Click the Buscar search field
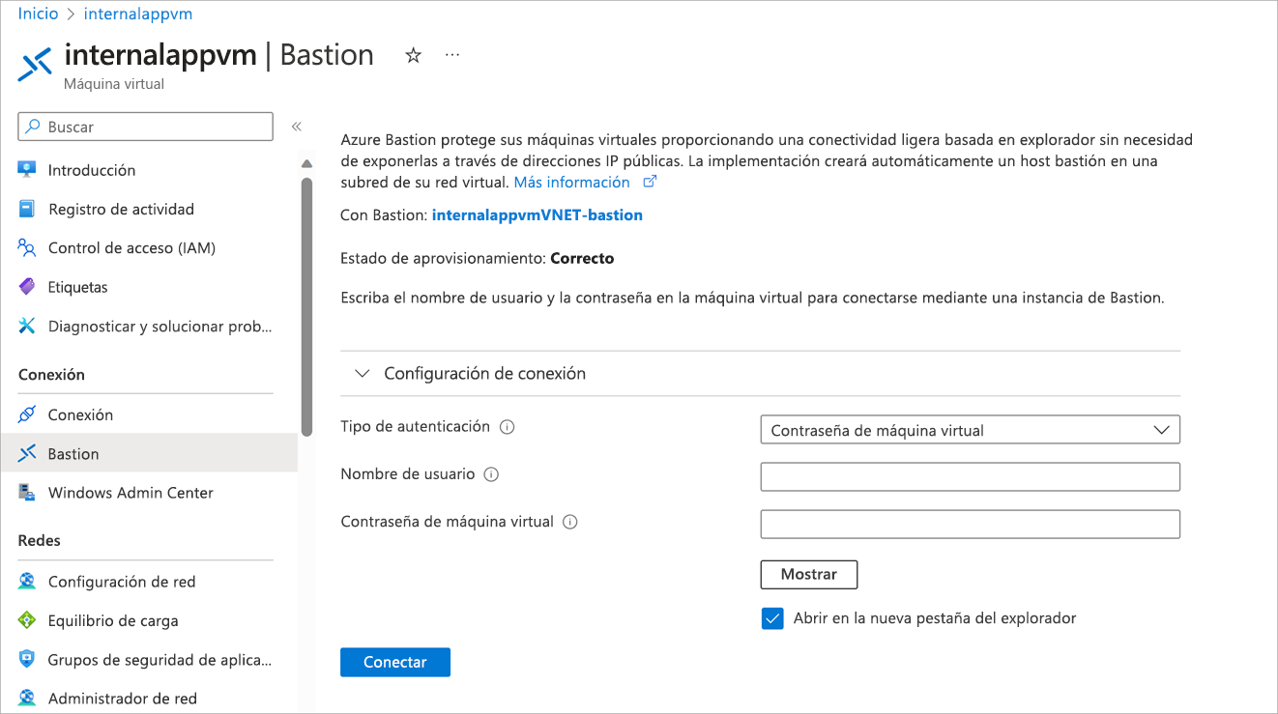This screenshot has width=1278, height=714. 146,127
